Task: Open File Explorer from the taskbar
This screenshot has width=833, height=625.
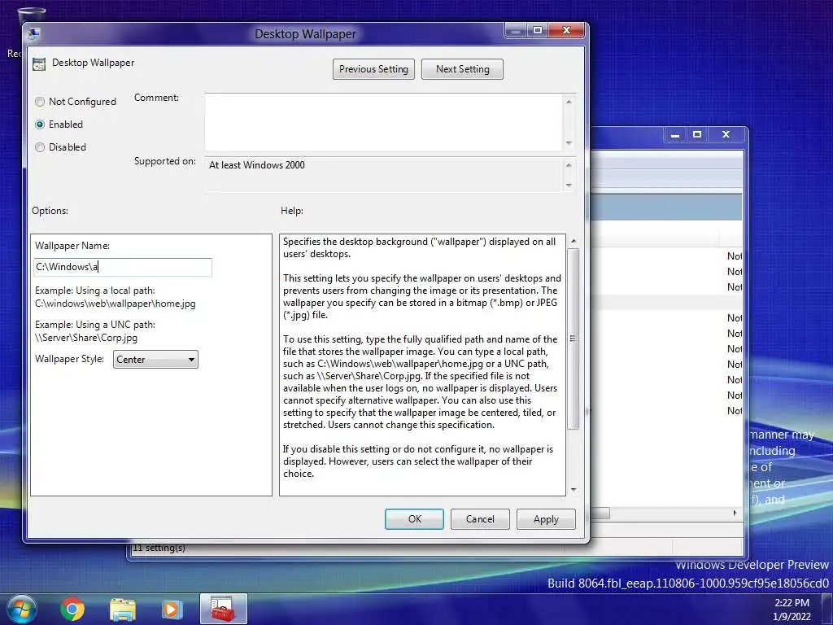Action: (x=123, y=610)
